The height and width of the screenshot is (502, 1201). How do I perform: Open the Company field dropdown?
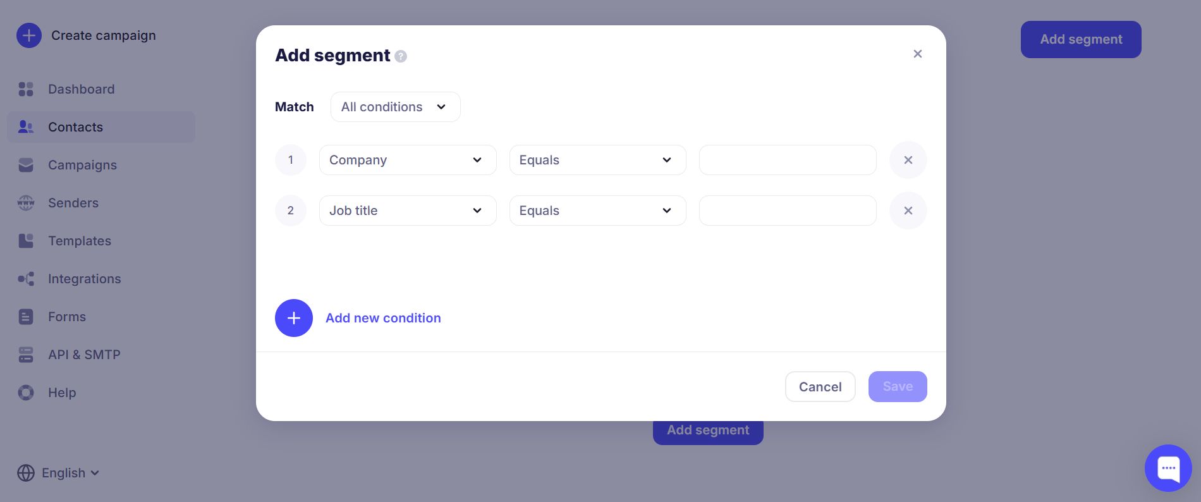408,160
